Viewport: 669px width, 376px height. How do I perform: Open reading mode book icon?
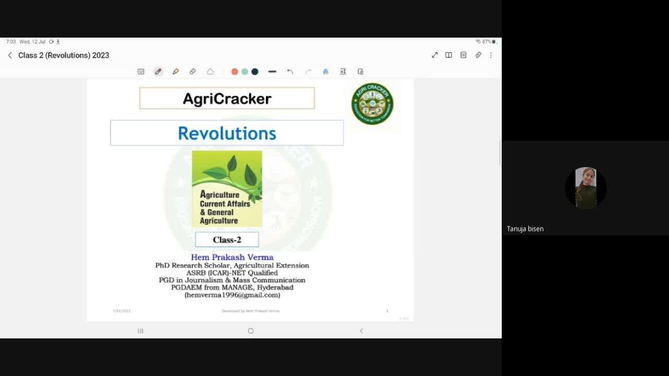448,55
